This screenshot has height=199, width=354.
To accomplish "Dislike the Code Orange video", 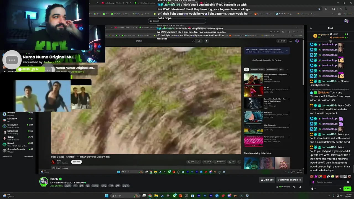I will point(198,162).
